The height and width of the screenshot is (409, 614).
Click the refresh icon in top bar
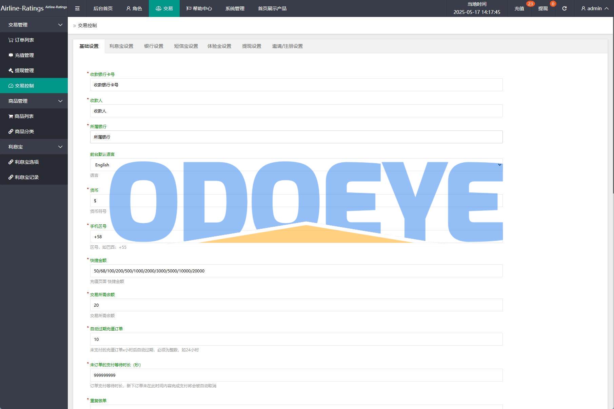click(x=565, y=8)
